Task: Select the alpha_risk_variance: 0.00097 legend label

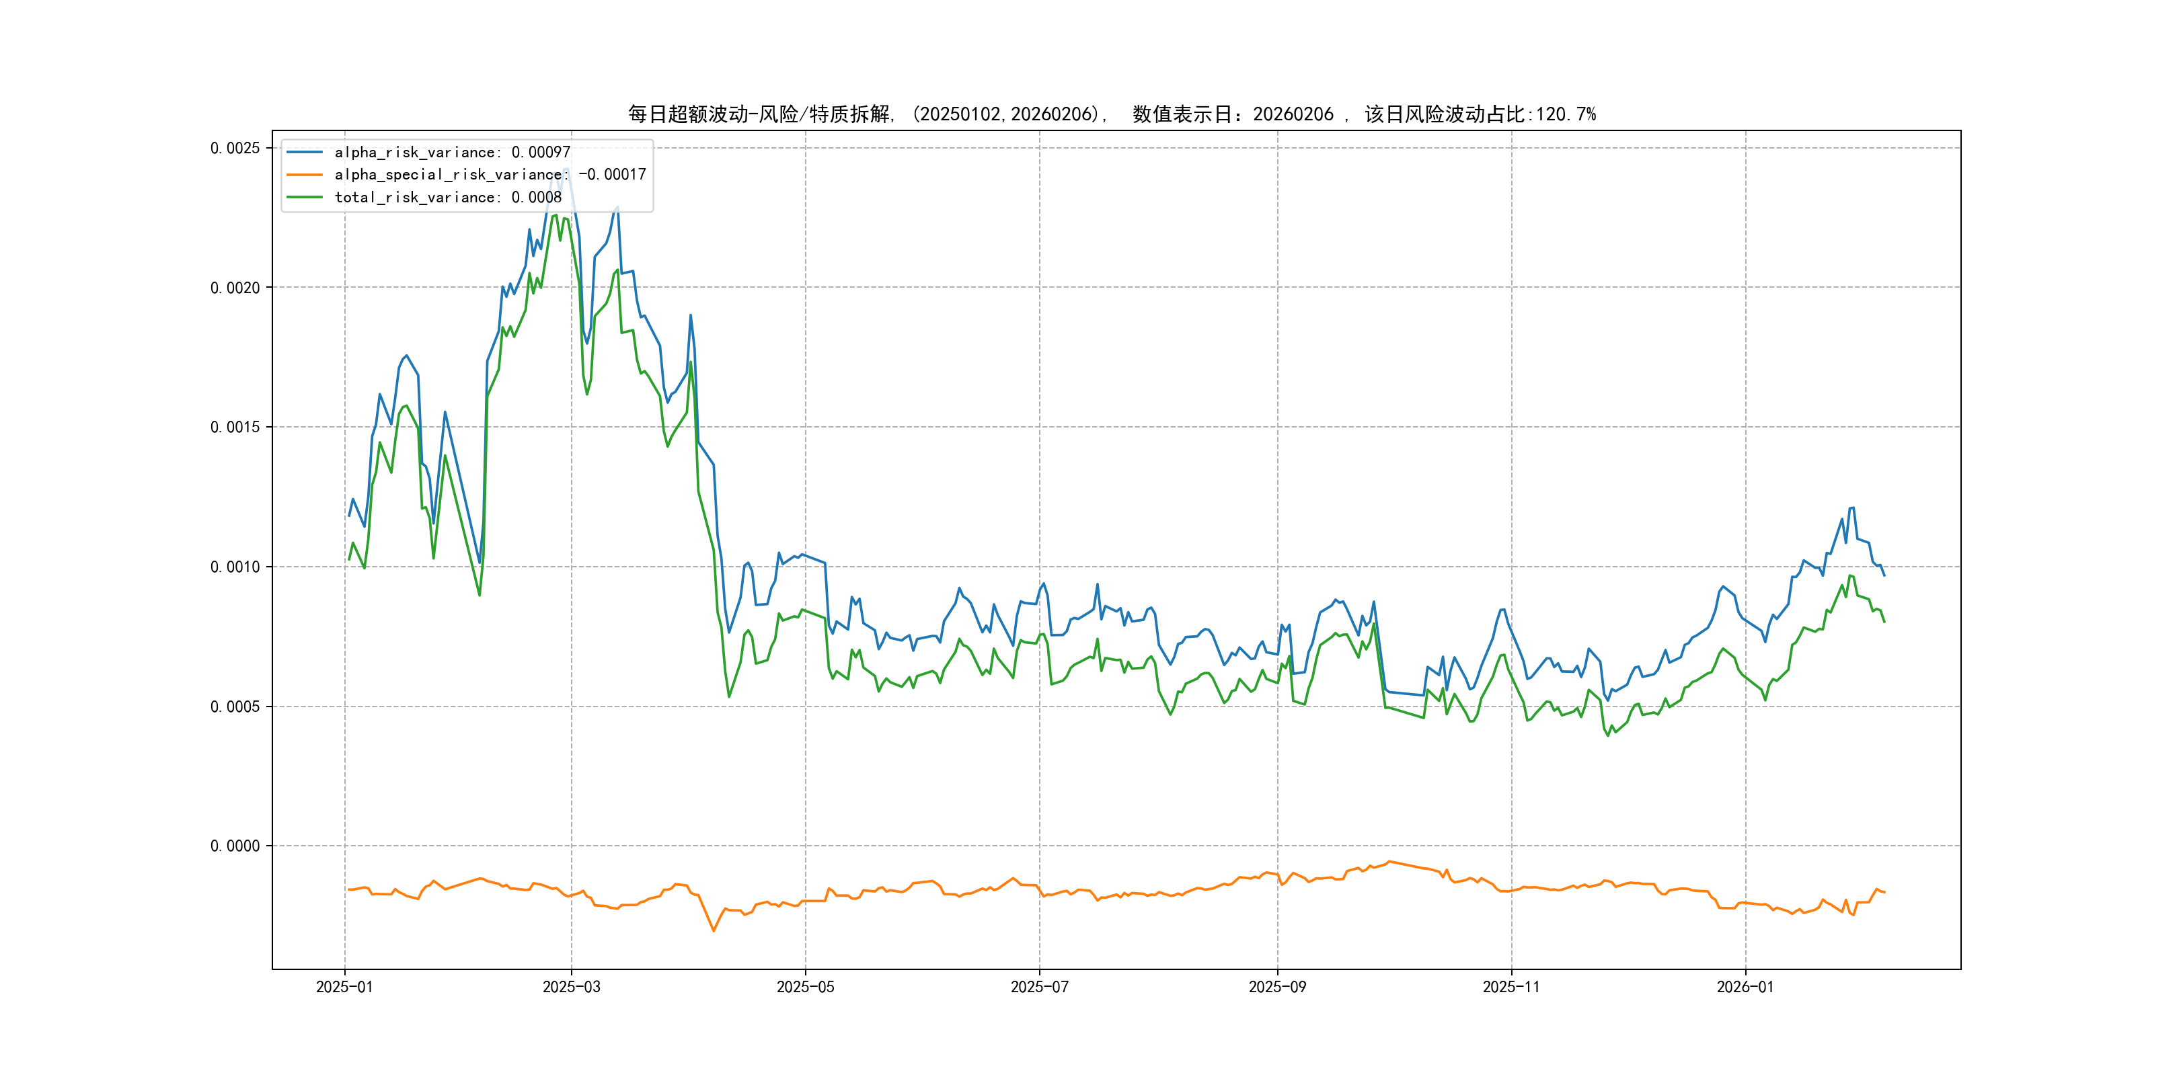Action: click(452, 152)
